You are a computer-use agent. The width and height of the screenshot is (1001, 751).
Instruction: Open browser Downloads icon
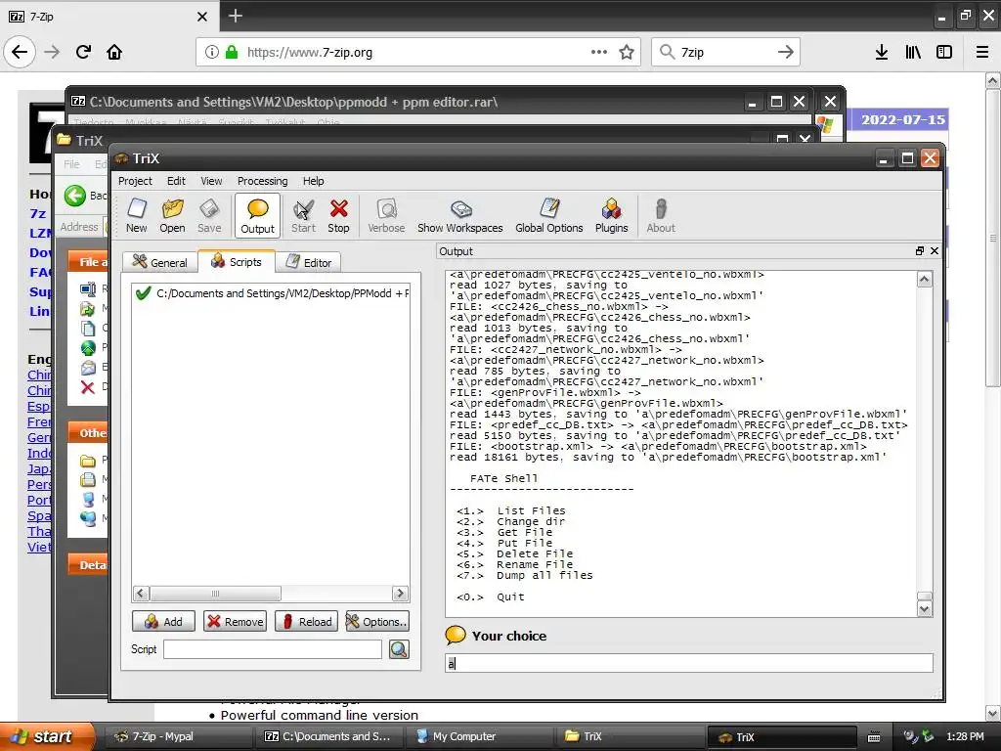coord(882,53)
